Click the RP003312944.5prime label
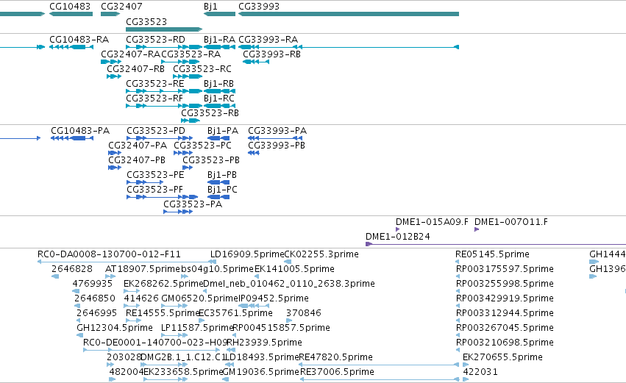Image resolution: width=626 pixels, height=383 pixels. tap(505, 314)
